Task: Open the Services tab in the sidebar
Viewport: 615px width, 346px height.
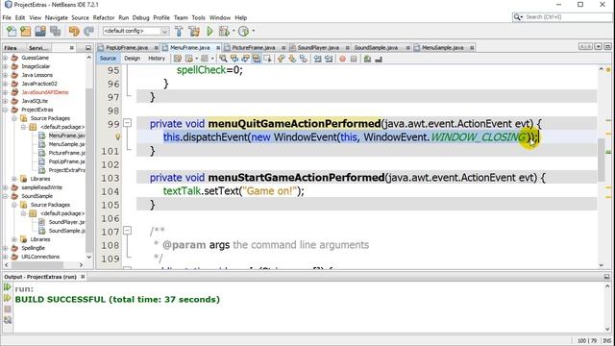Action: 38,48
